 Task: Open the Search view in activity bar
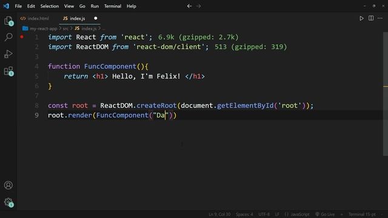point(8,37)
